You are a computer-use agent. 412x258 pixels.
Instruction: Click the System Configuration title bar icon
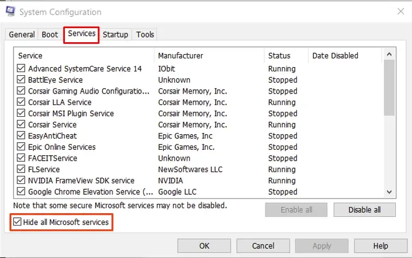[10, 11]
